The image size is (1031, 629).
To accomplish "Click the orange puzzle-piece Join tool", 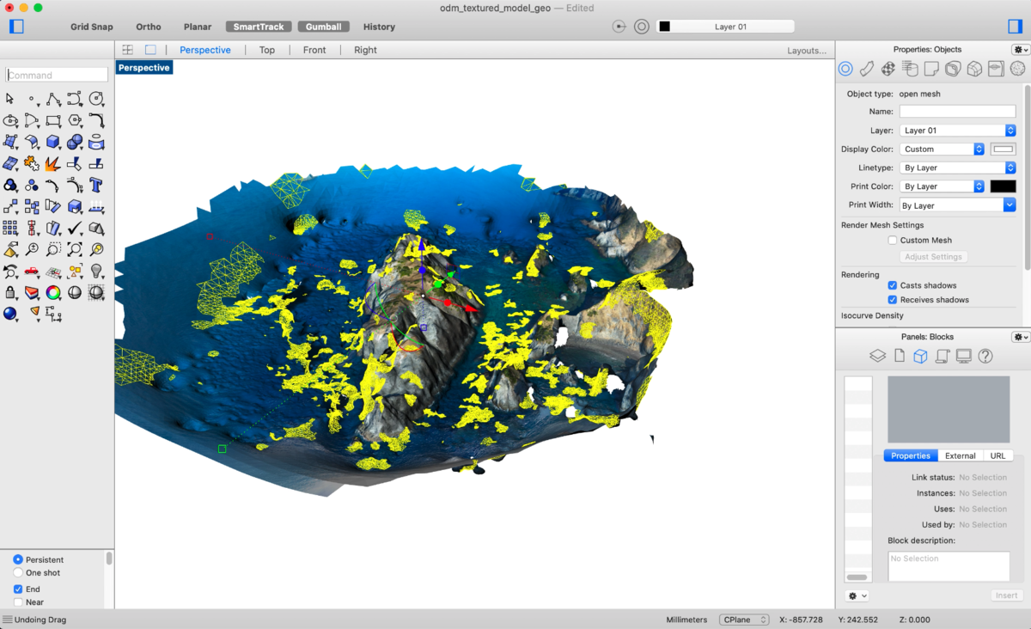I will click(x=32, y=163).
